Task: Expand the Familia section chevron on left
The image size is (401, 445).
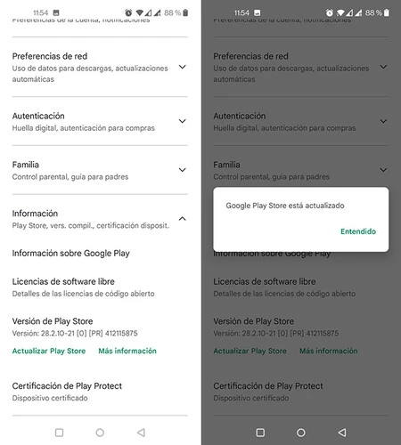Action: [183, 170]
